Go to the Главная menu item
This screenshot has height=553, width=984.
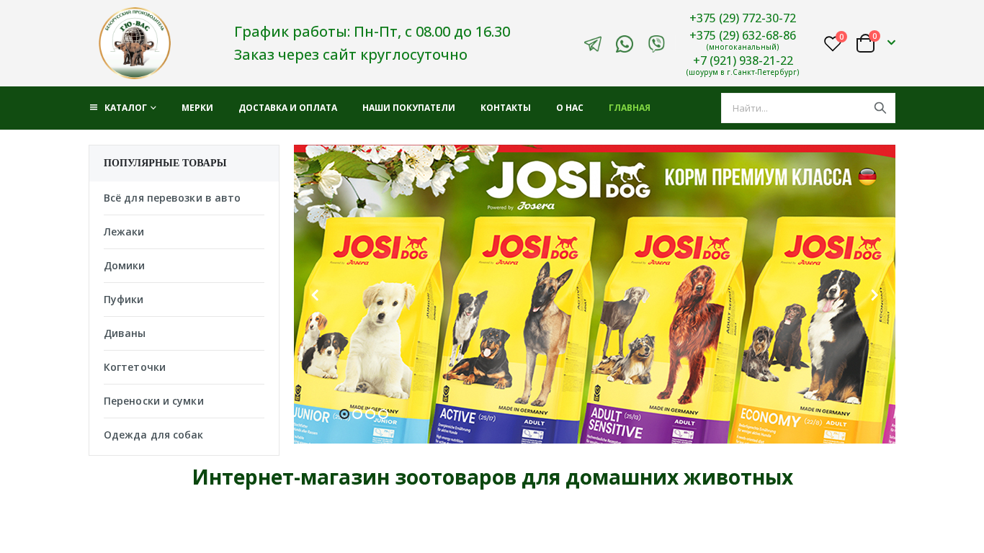(x=630, y=108)
